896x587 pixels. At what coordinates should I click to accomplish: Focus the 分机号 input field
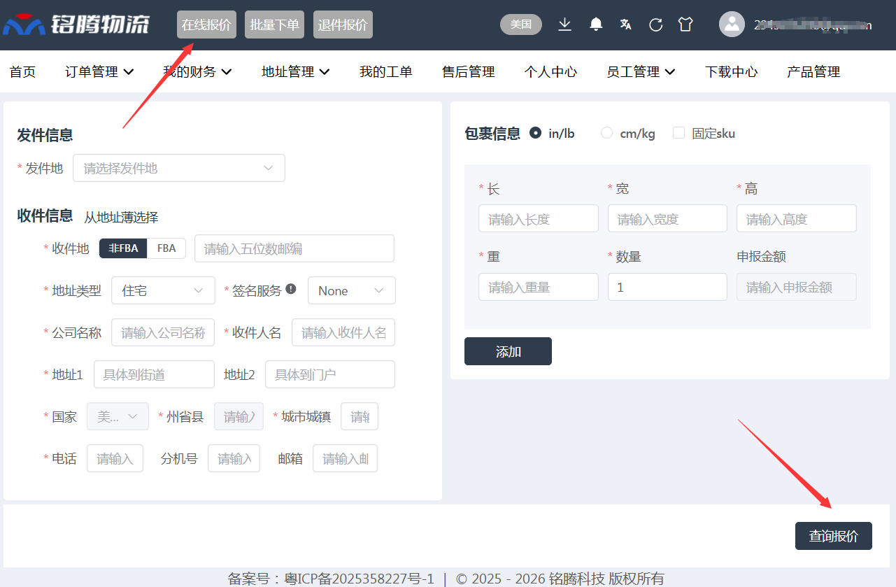(x=234, y=458)
